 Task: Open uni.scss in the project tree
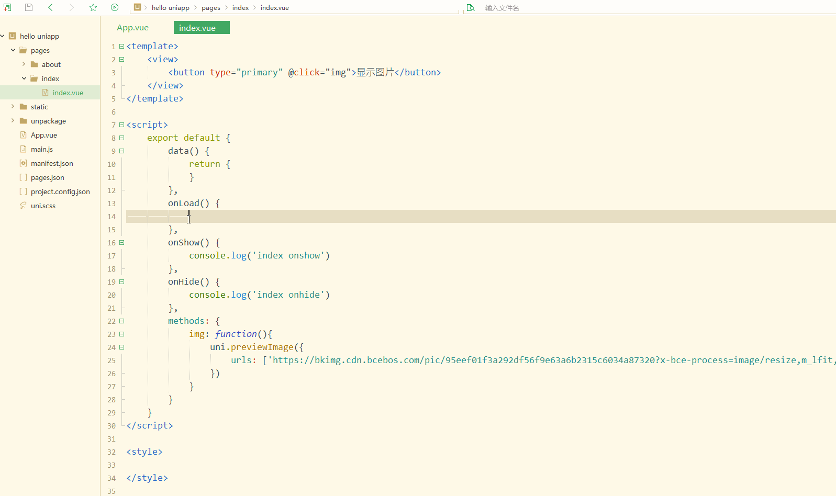point(43,206)
